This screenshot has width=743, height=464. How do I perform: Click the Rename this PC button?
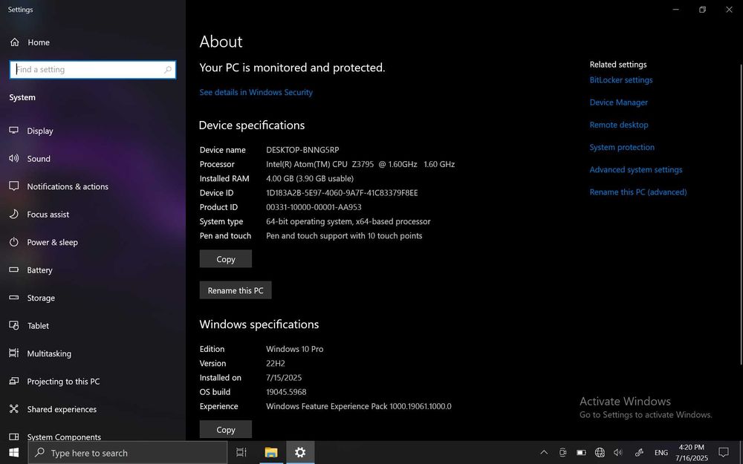click(236, 290)
